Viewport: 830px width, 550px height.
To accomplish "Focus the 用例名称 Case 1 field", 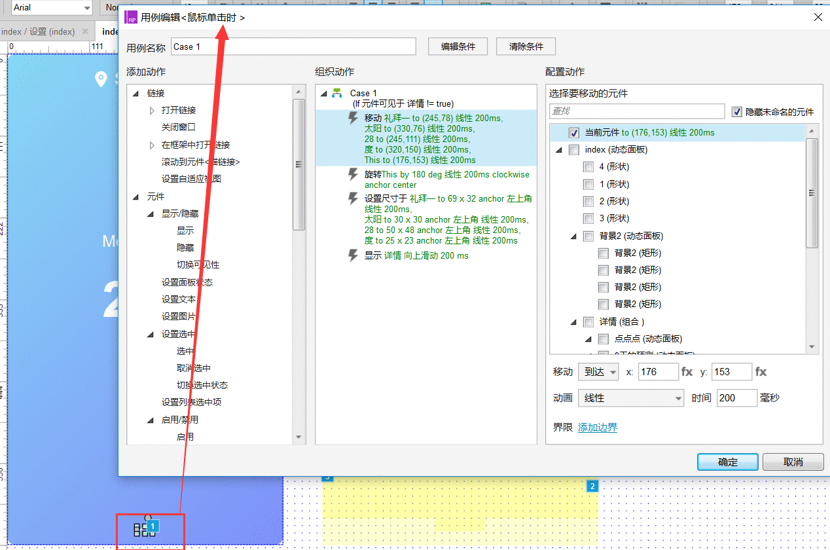I will [293, 46].
